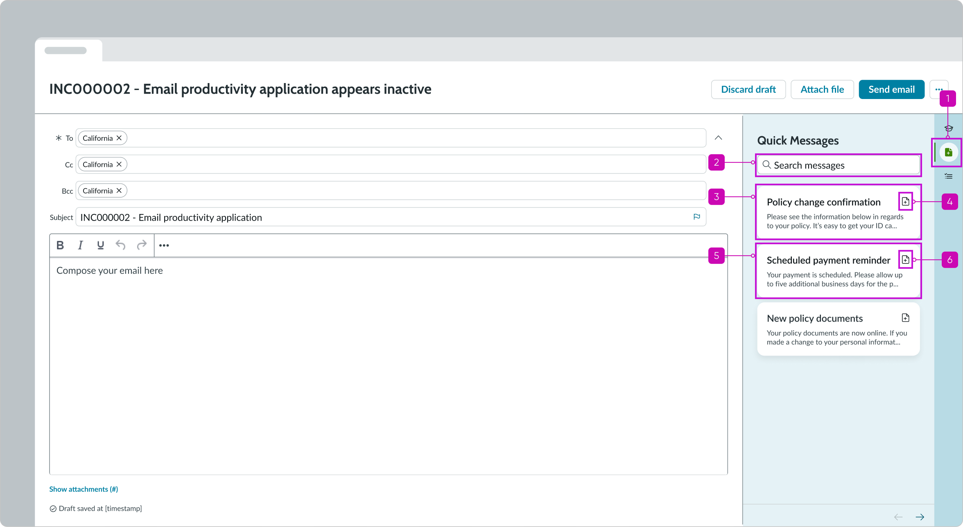This screenshot has height=527, width=963.
Task: Click in the Compose your email here body
Action: pos(388,365)
